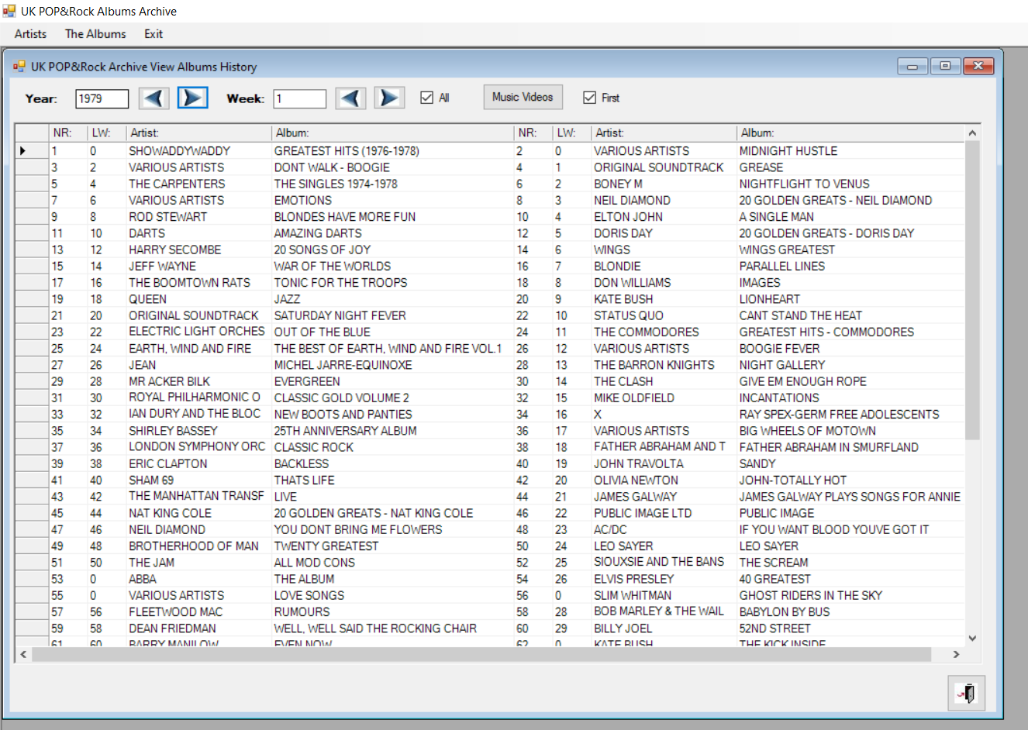This screenshot has height=730, width=1028.
Task: Click the 52ND STREET album cell
Action: [850, 628]
